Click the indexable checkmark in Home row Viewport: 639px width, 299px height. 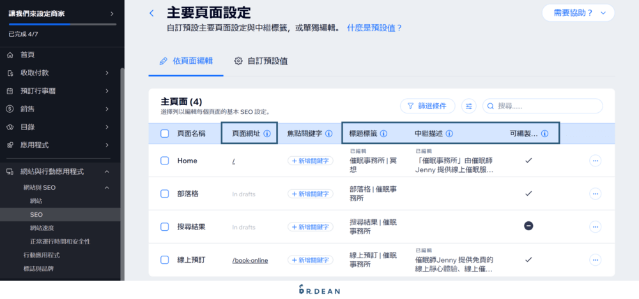coord(528,160)
